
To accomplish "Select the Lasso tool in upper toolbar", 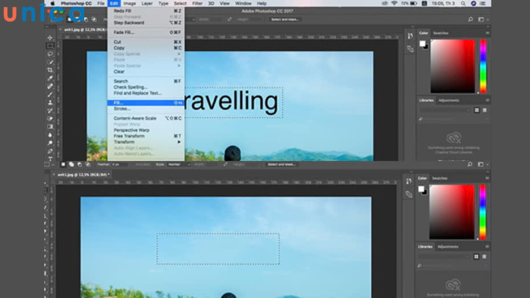I will click(50, 54).
